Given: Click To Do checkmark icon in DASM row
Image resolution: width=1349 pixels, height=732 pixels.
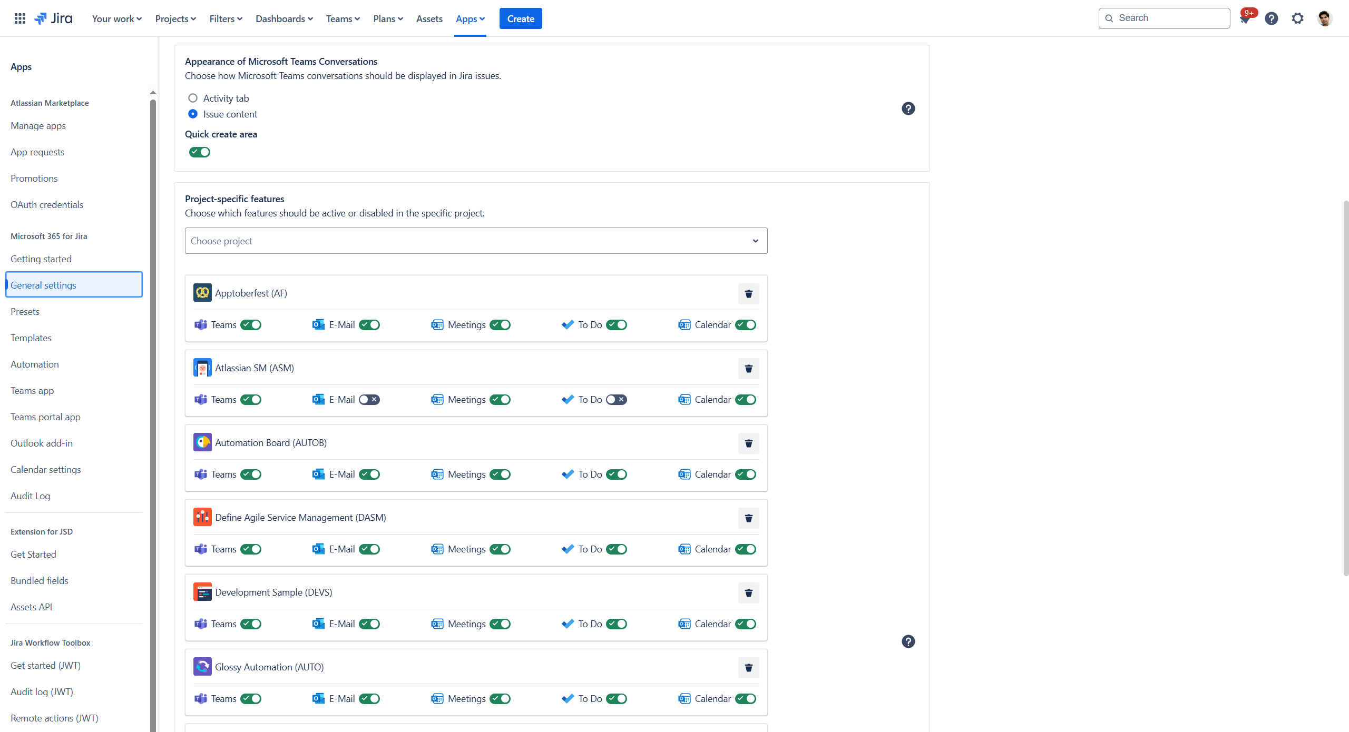Looking at the screenshot, I should coord(568,549).
